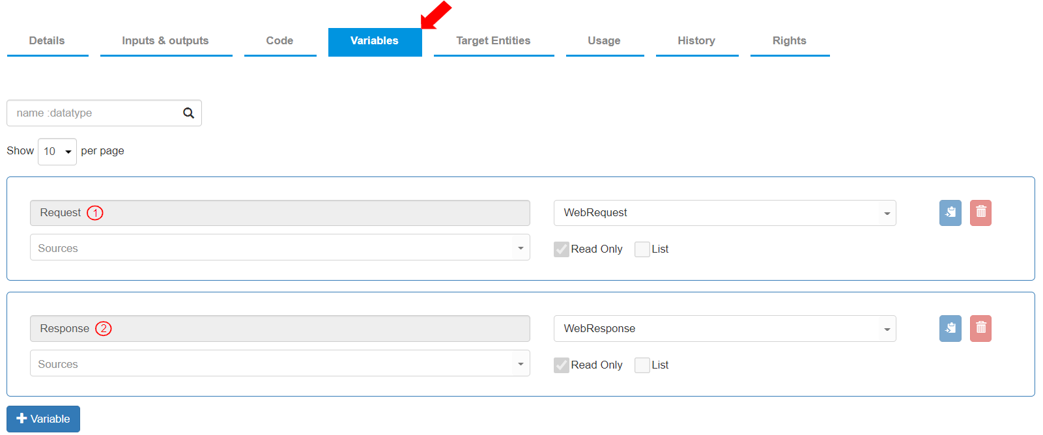Viewport: 1043px width, 435px height.
Task: Open the Inputs & outputs tab
Action: [x=165, y=41]
